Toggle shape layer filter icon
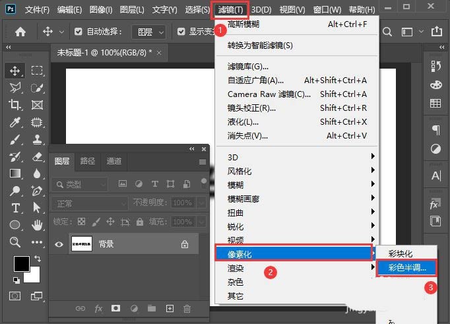The height and width of the screenshot is (324, 450). coord(170,183)
